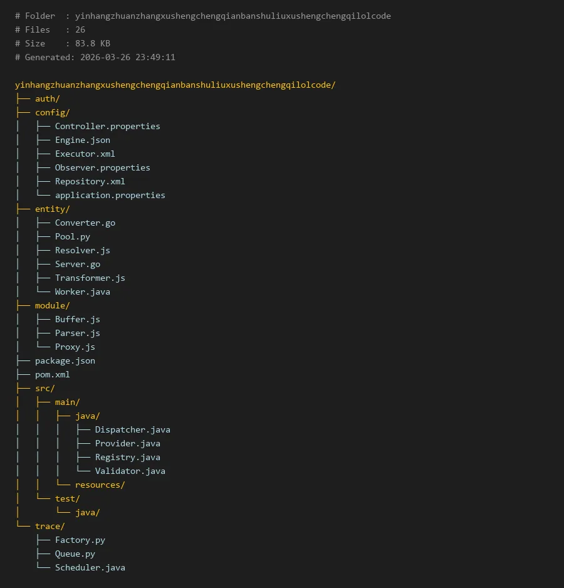Viewport: 564px width, 588px height.
Task: Open Controller.properties file
Action: click(x=107, y=126)
